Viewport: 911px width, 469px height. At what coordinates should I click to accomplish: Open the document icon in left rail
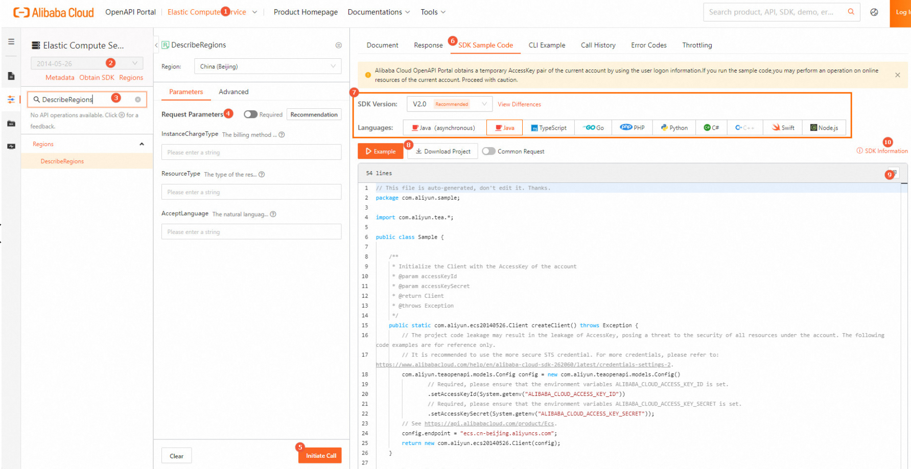(11, 76)
